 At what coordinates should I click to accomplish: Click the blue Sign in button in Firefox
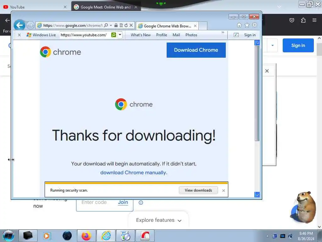tap(298, 45)
